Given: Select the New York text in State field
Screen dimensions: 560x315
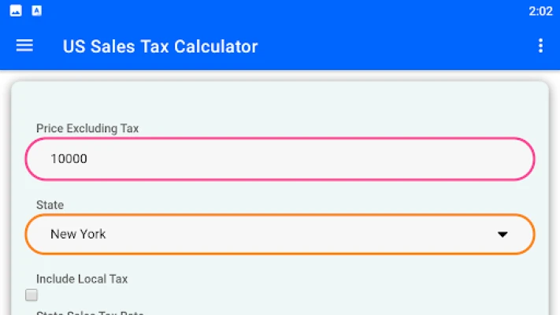Looking at the screenshot, I should pyautogui.click(x=78, y=235).
